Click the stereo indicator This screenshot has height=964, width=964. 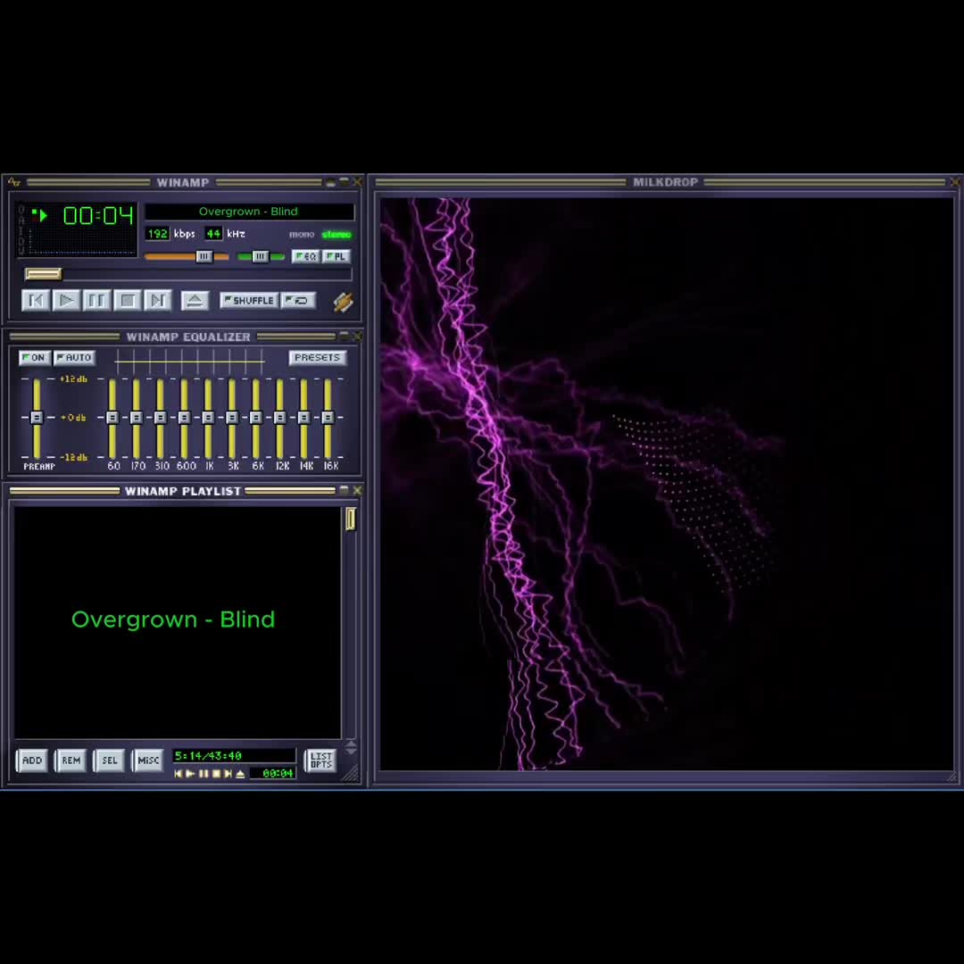pyautogui.click(x=337, y=235)
